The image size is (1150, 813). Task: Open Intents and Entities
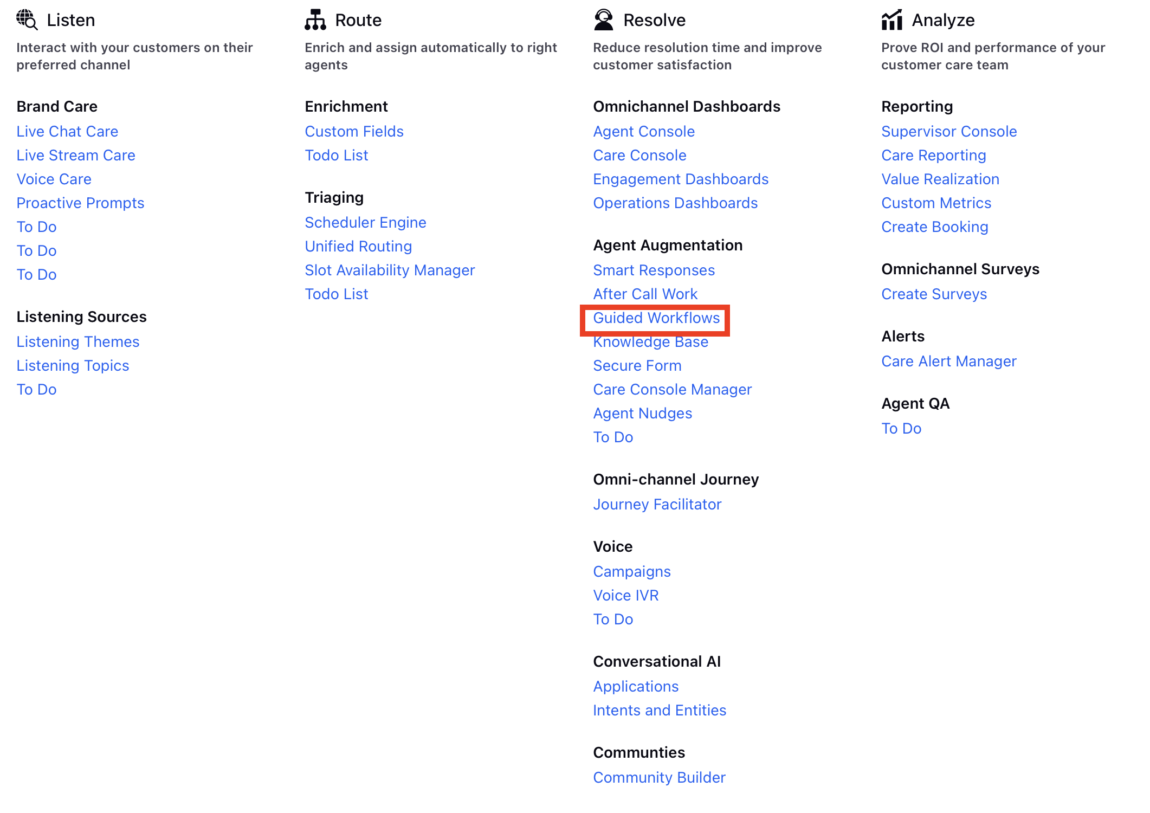click(660, 711)
